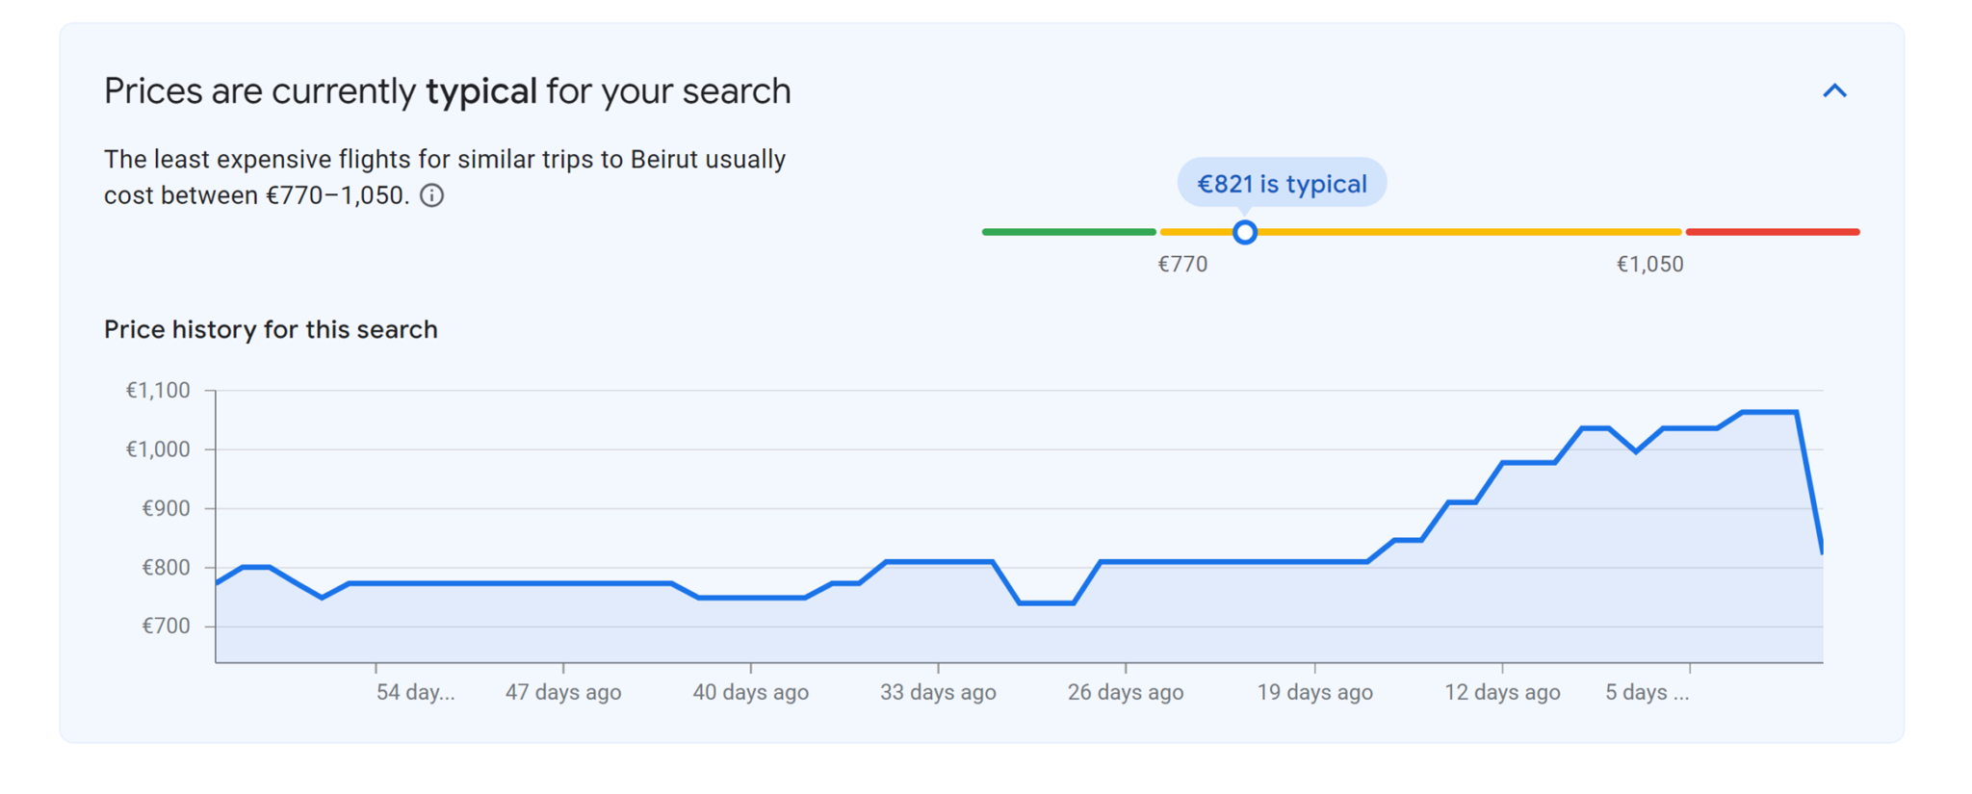Click the "47 days ago" axis label
The height and width of the screenshot is (794, 1972).
click(x=563, y=693)
